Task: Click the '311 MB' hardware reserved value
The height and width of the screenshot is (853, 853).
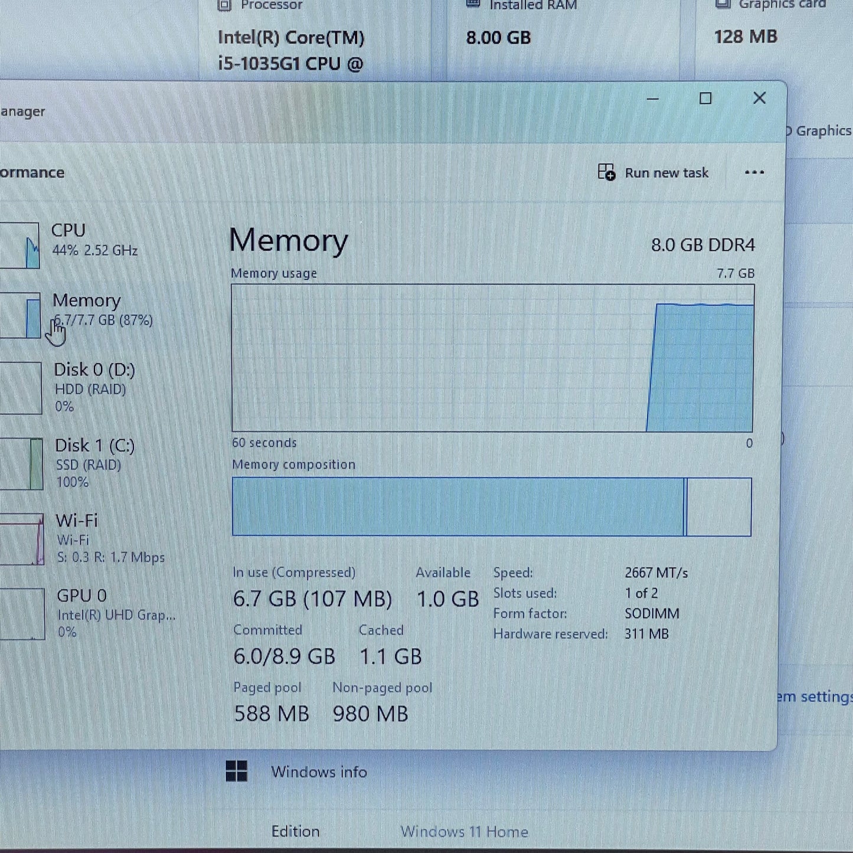Action: point(647,634)
